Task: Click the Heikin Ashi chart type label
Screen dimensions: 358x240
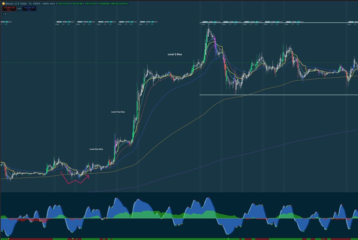Action: pyautogui.click(x=48, y=3)
